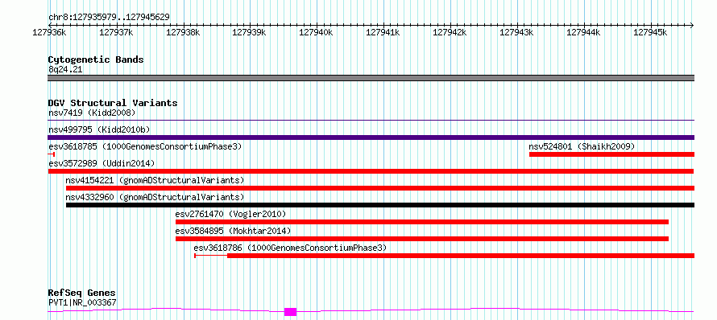Image resolution: width=717 pixels, height=320 pixels.
Task: Select the nsv499795 purple variant bar
Action: pyautogui.click(x=371, y=137)
